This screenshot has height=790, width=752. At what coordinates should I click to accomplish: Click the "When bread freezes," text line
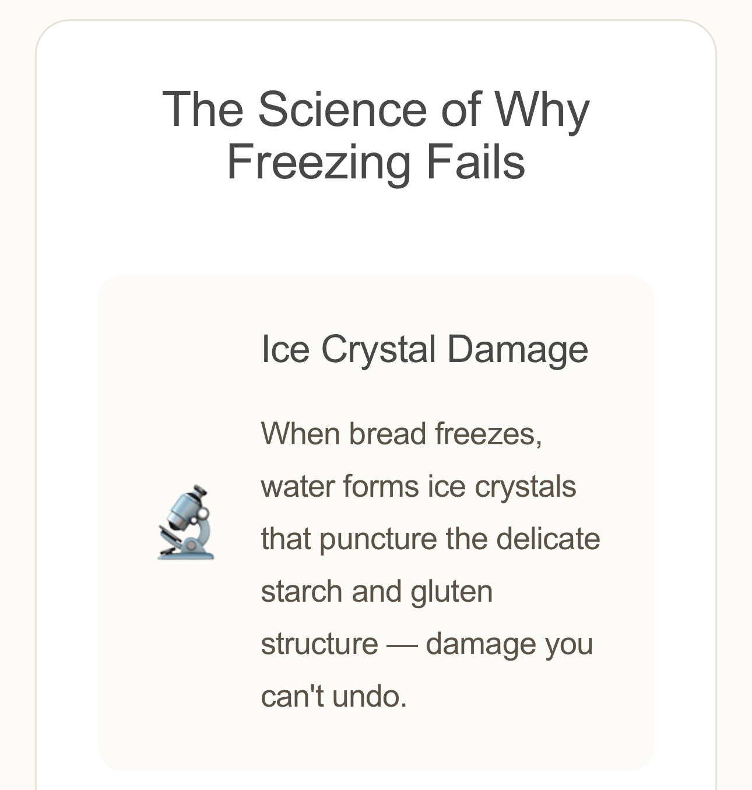[x=401, y=434]
